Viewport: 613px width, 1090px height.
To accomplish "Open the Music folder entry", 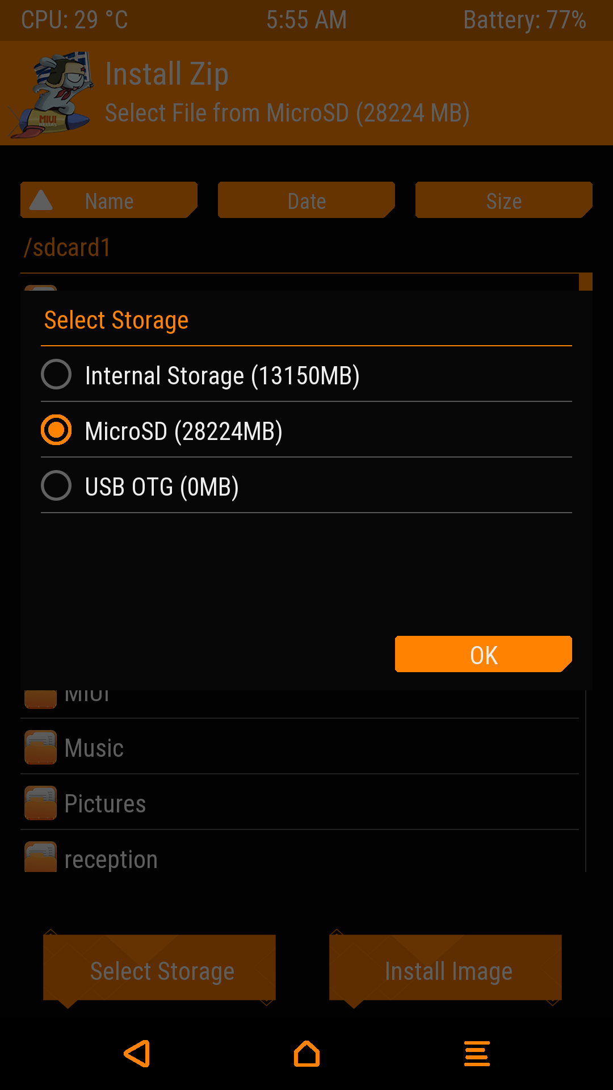I will click(94, 748).
